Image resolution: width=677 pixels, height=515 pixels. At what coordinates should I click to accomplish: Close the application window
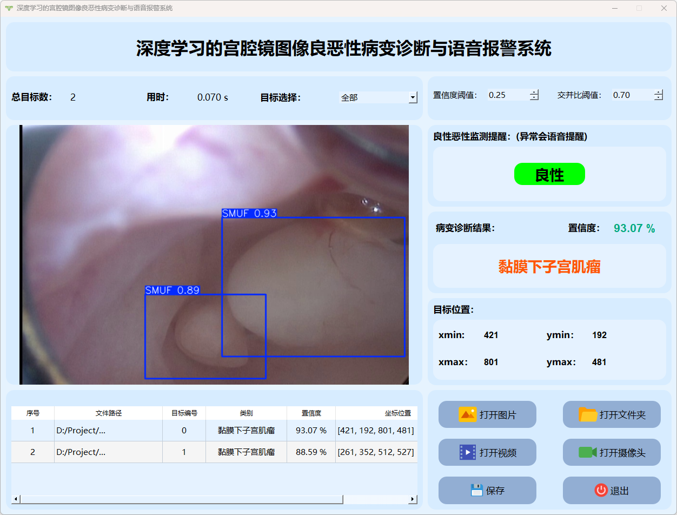(664, 8)
